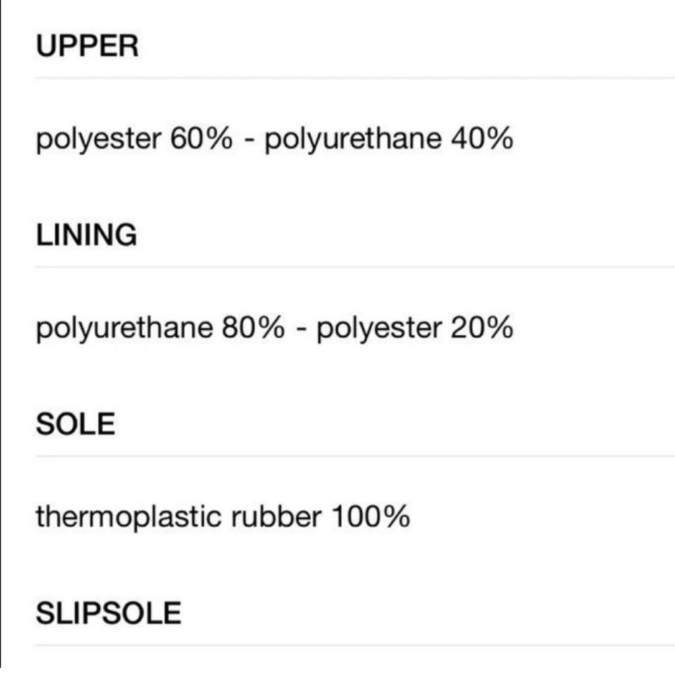Click the SOLE section heading
Viewport: 675px width, 675px height.
[x=75, y=425]
